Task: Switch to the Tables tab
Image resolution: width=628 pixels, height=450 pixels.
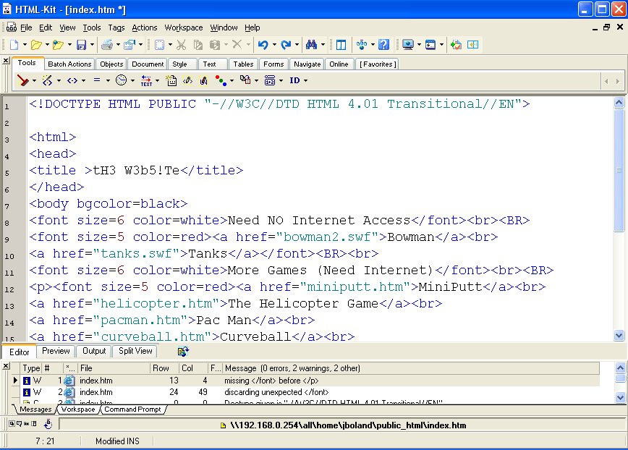Action: 243,64
